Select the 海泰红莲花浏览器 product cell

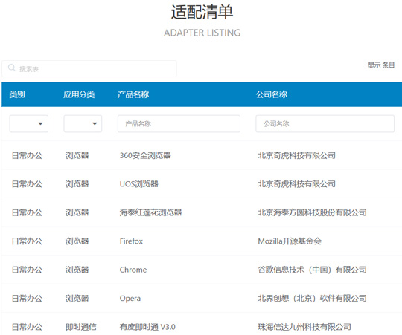(150, 212)
